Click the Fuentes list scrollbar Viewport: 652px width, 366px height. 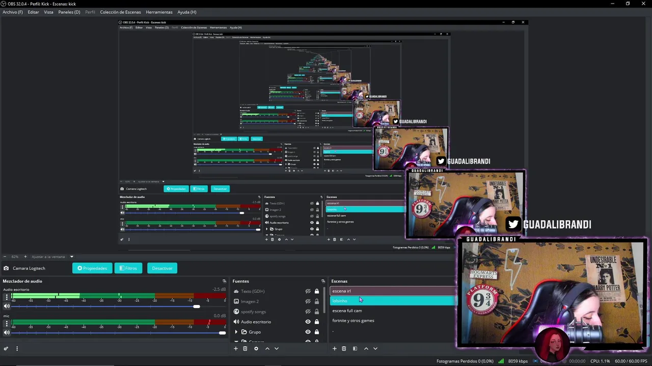coord(324,300)
